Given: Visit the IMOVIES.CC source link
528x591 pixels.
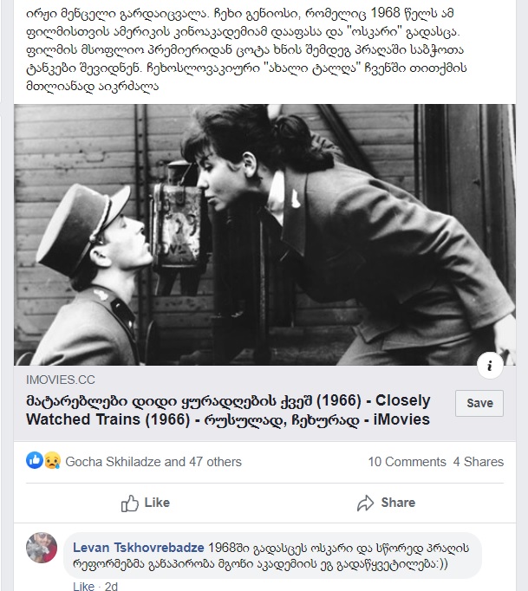Looking at the screenshot, I should point(61,380).
